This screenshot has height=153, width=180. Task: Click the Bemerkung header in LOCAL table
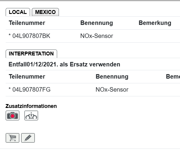155,23
